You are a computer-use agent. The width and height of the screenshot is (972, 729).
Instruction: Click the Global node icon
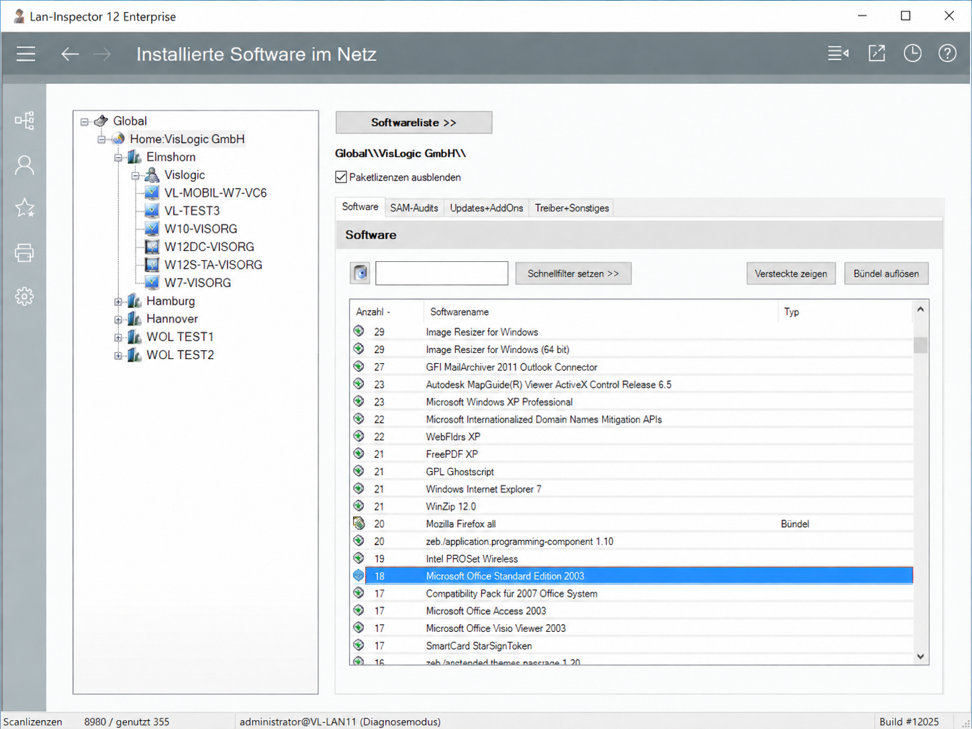pos(101,121)
